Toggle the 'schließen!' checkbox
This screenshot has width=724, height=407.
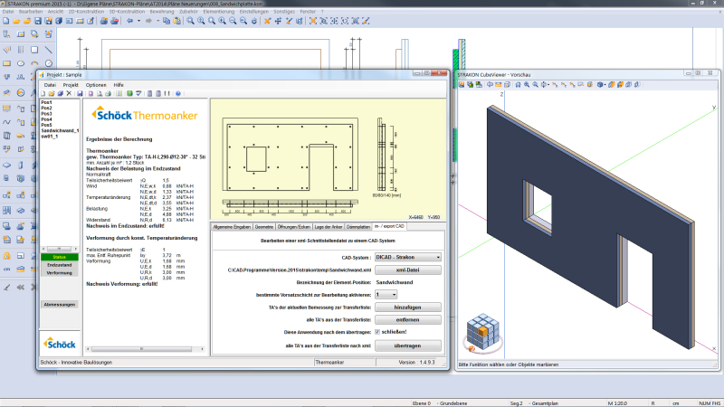(x=377, y=332)
